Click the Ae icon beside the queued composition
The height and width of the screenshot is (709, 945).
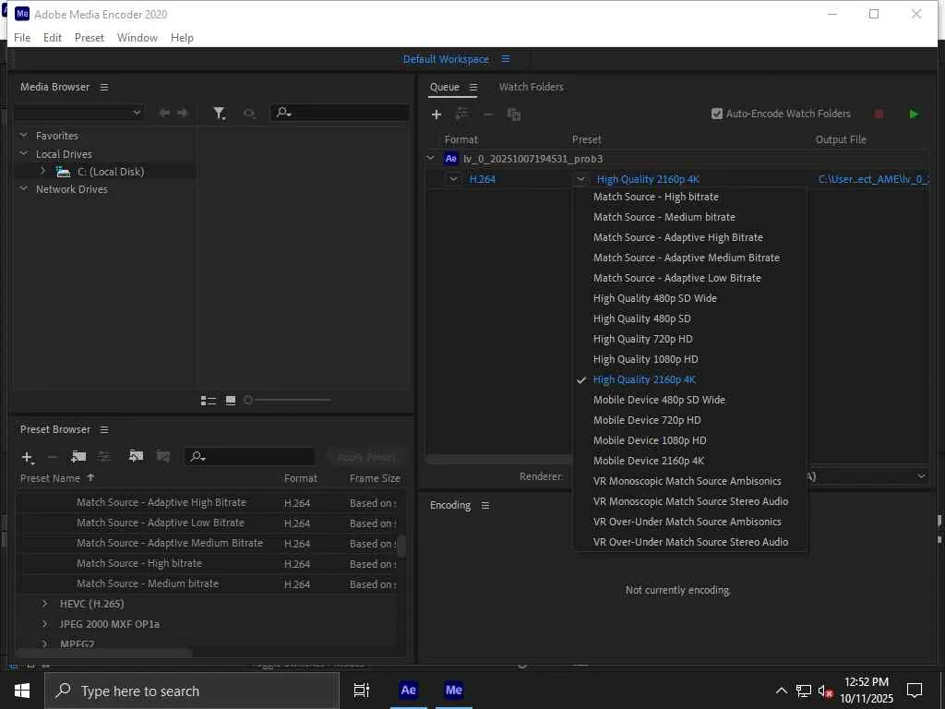[450, 159]
